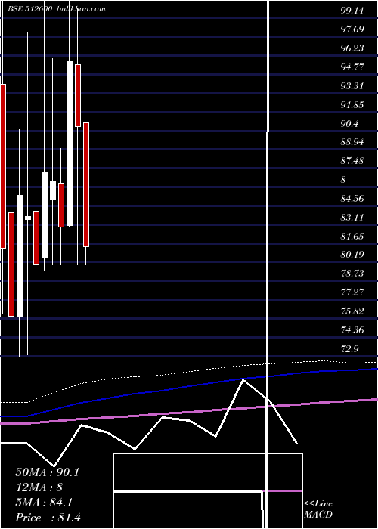Click the 94.77 price axis label
378x529 pixels.
coord(352,67)
